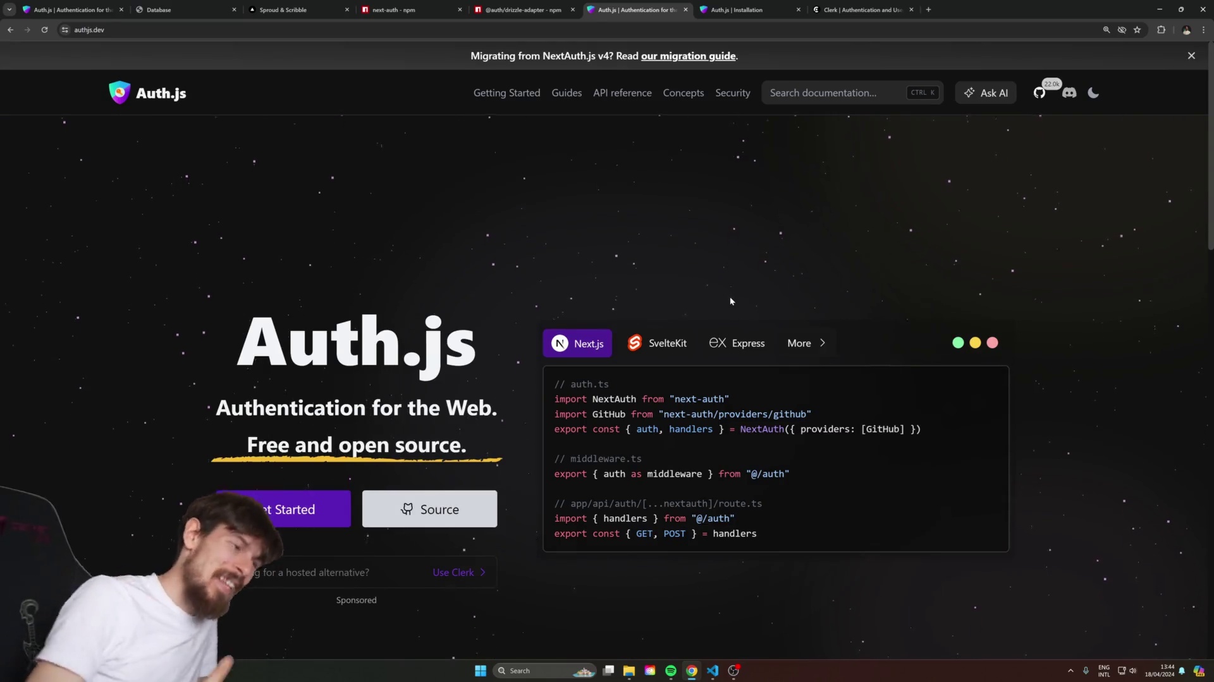Open File Explorer from the taskbar
The image size is (1214, 682).
(629, 671)
